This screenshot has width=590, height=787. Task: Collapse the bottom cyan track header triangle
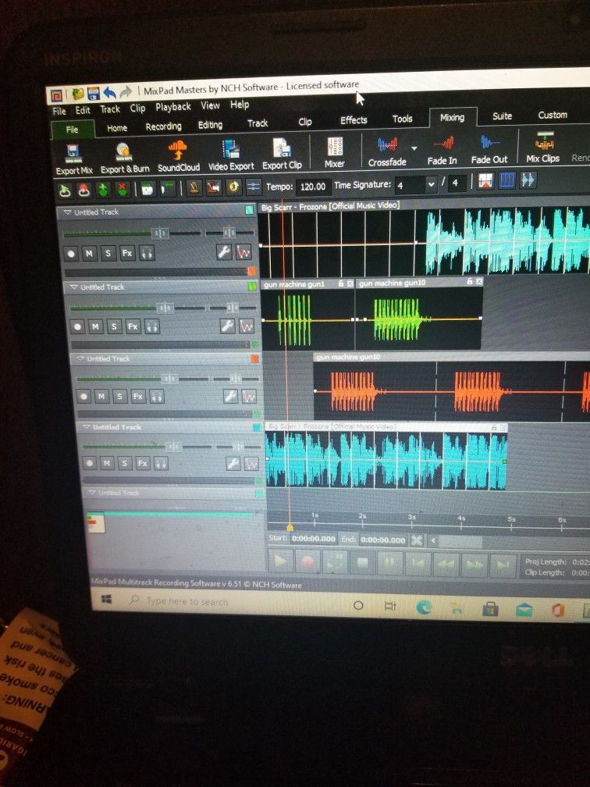pyautogui.click(x=87, y=427)
